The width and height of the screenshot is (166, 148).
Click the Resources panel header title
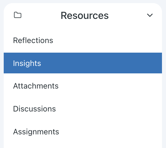pyautogui.click(x=85, y=15)
